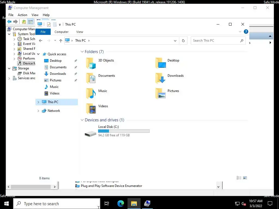Select Disk Management in console tree
Image resolution: width=279 pixels, height=209 pixels.
[26, 73]
